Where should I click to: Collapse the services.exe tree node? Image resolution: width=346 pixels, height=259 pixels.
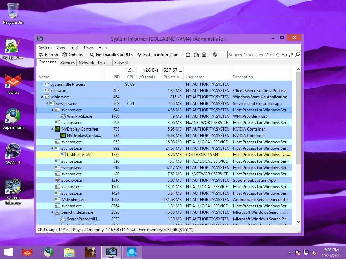click(47, 103)
